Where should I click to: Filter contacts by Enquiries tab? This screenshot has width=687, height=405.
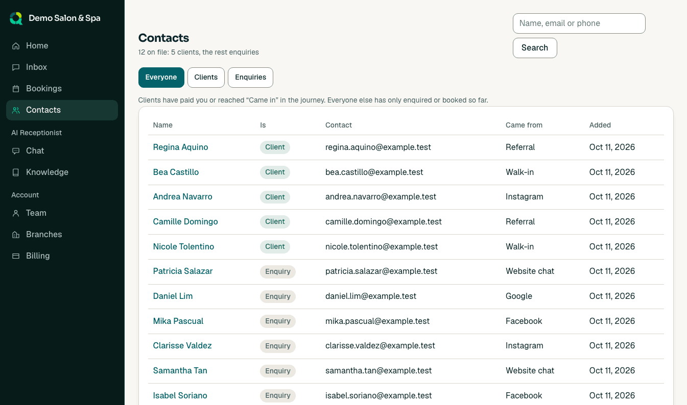click(250, 78)
